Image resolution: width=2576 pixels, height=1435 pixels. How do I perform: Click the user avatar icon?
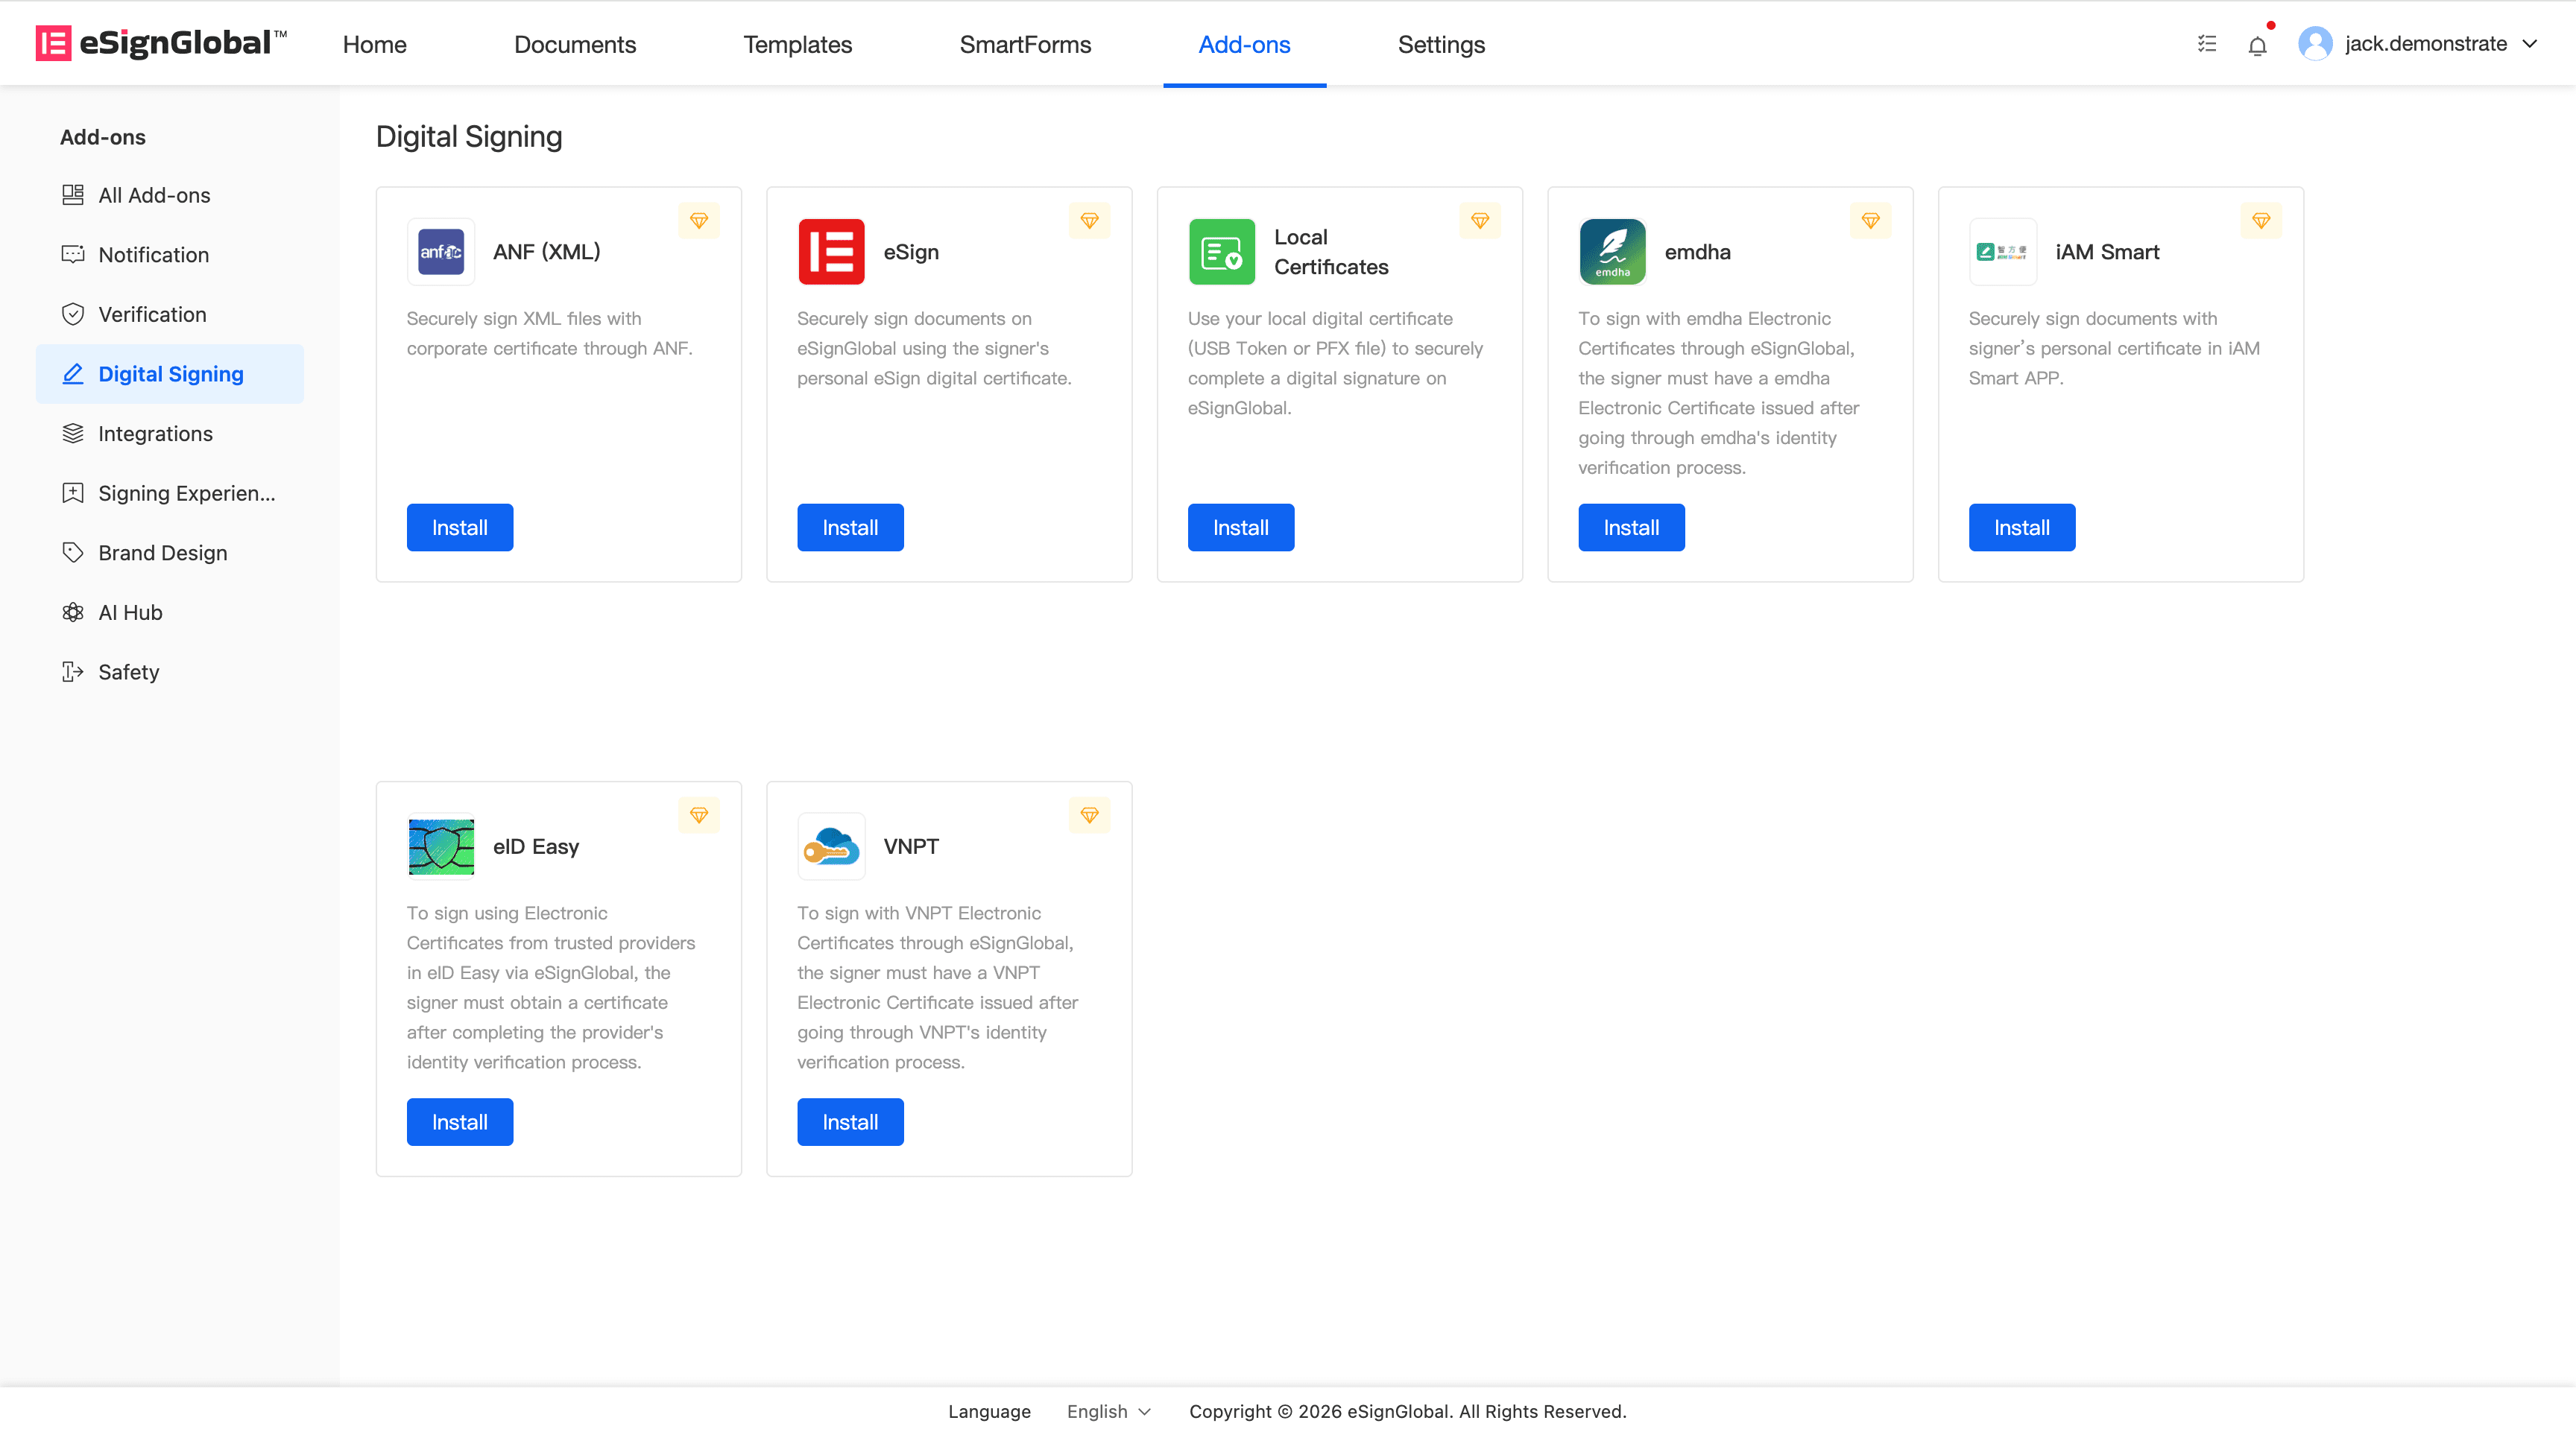[x=2315, y=44]
